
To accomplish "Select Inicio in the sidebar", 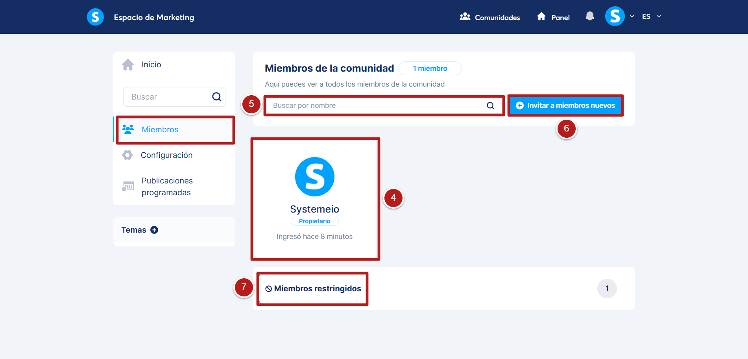I will coord(174,65).
